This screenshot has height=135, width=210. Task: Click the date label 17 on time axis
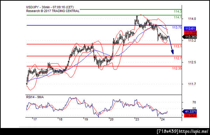(35, 120)
